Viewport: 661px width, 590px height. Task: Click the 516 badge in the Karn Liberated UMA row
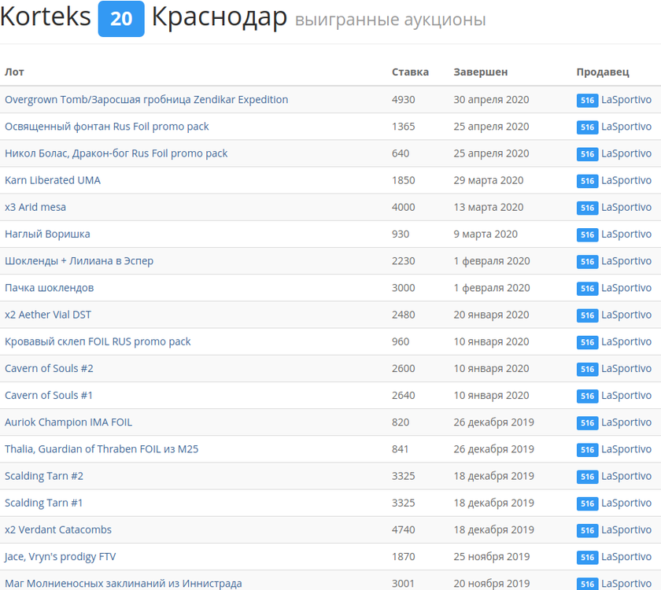pos(587,181)
